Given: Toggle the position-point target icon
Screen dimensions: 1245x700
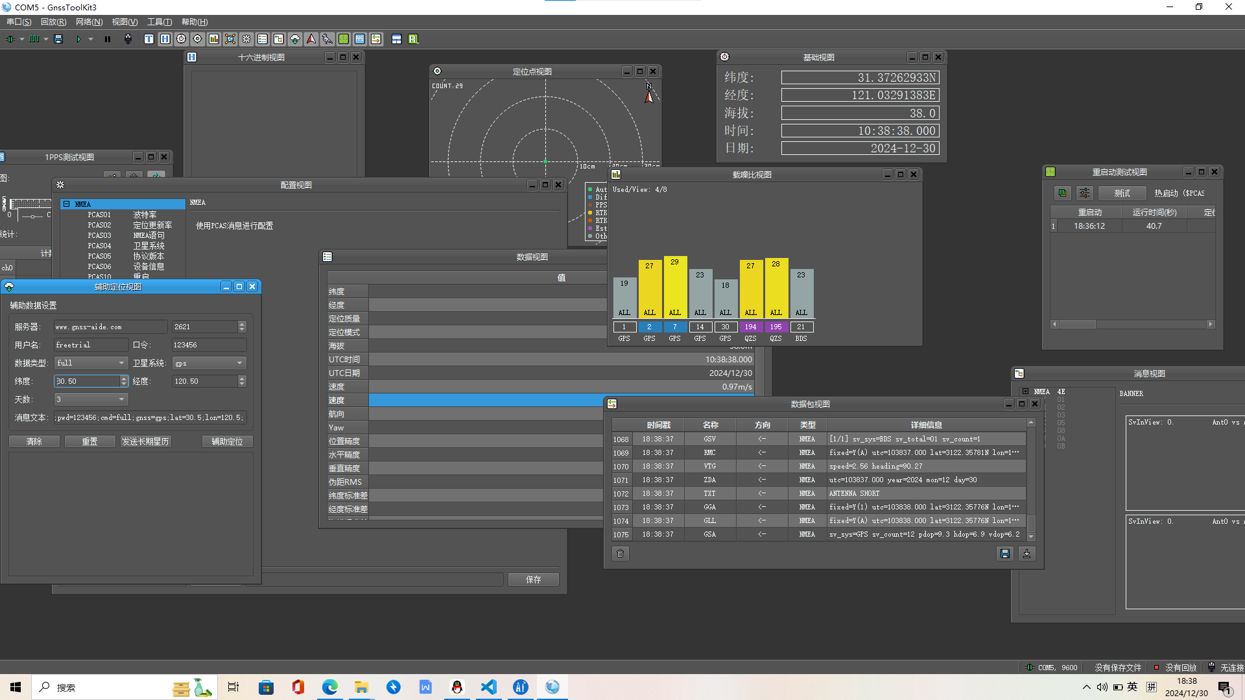Looking at the screenshot, I should pos(198,39).
